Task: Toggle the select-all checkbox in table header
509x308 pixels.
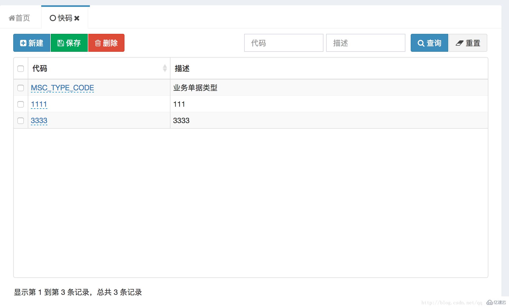Action: pyautogui.click(x=21, y=69)
